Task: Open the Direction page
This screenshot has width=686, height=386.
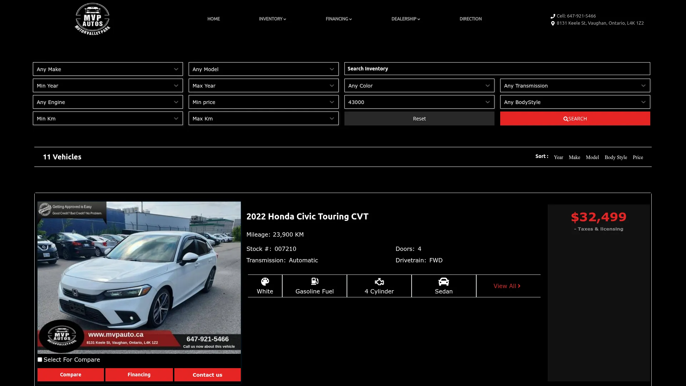Action: click(x=471, y=19)
